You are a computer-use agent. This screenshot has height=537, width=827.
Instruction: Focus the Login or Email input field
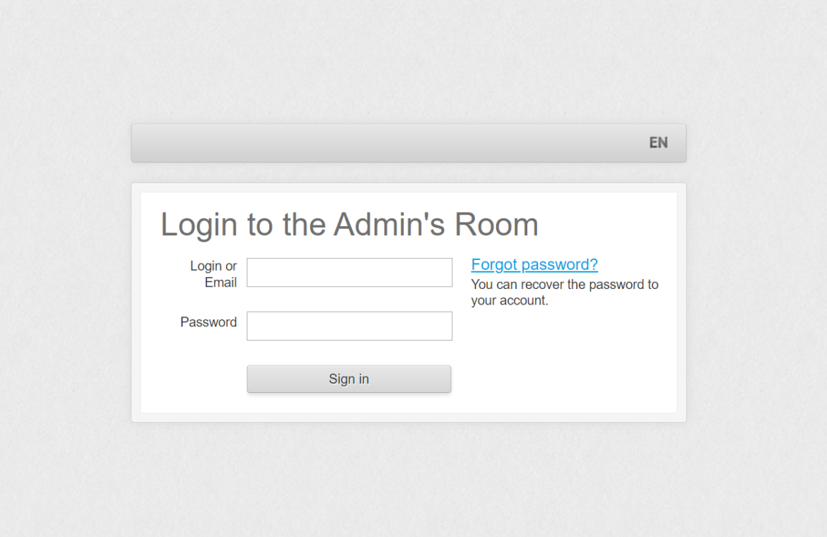[349, 273]
